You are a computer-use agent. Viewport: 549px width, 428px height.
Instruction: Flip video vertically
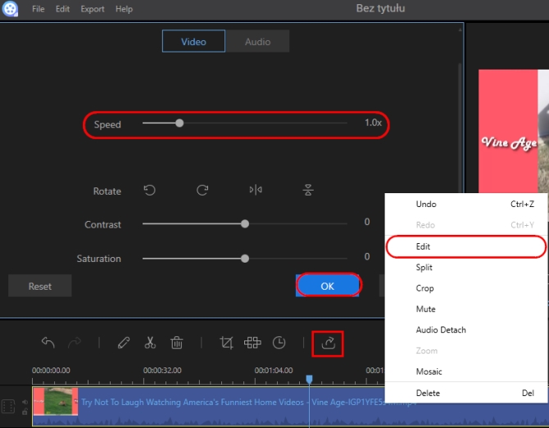(308, 190)
